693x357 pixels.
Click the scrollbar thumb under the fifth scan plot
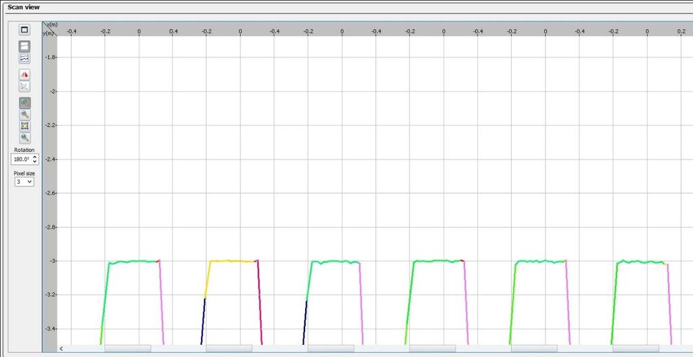534,349
